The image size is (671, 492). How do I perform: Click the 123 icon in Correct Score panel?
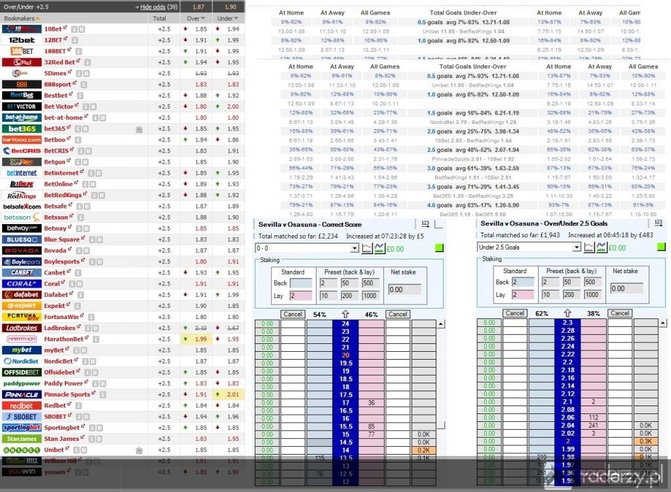[425, 223]
